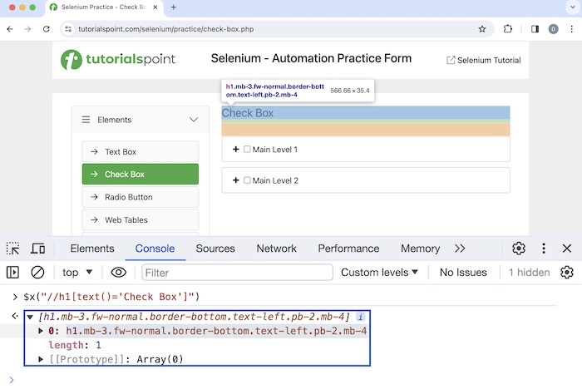Open Chrome extensions puzzle icon

pyautogui.click(x=508, y=28)
